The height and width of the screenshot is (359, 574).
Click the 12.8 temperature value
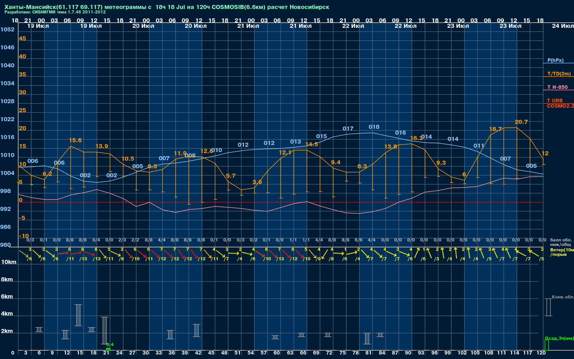207,151
